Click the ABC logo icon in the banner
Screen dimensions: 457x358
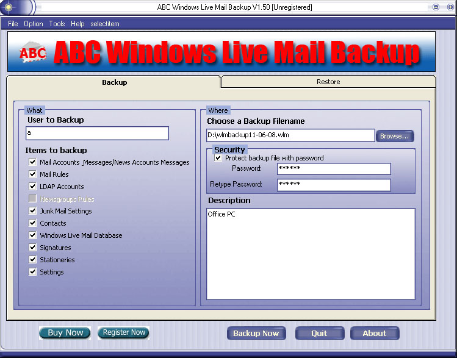point(33,52)
